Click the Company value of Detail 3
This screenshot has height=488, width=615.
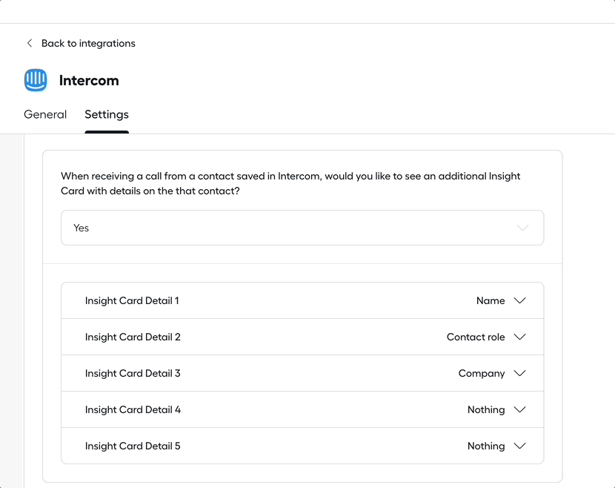(482, 373)
